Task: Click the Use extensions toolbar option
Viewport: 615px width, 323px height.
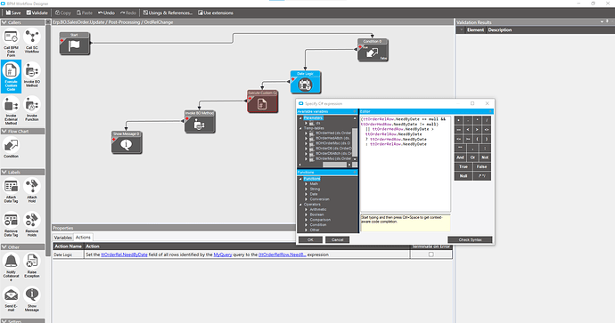Action: tap(216, 13)
